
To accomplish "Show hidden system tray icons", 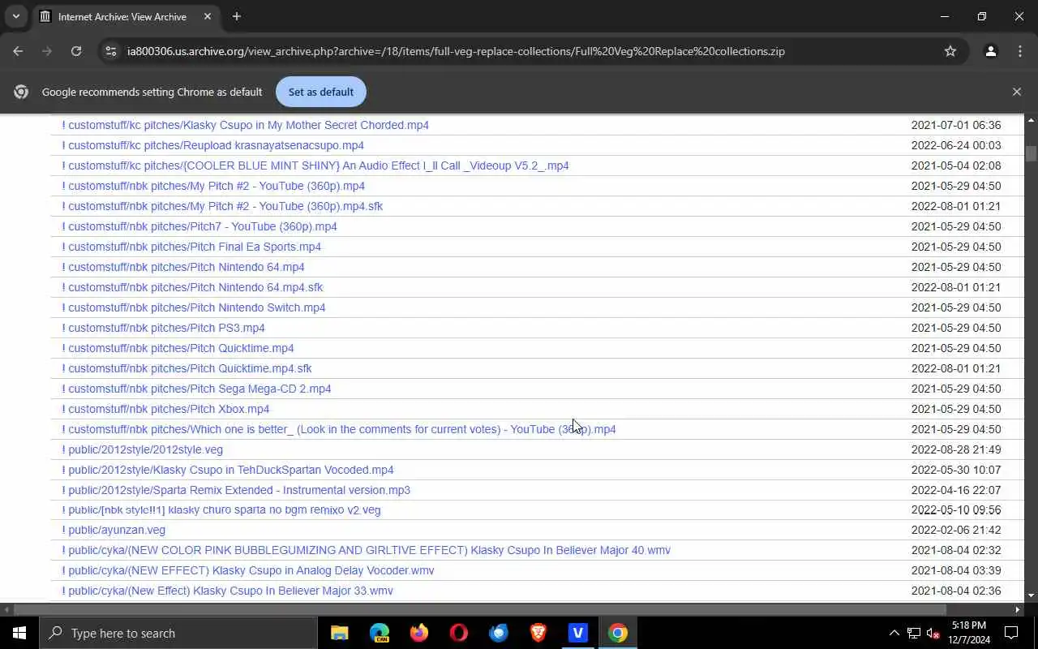I will pos(894,633).
